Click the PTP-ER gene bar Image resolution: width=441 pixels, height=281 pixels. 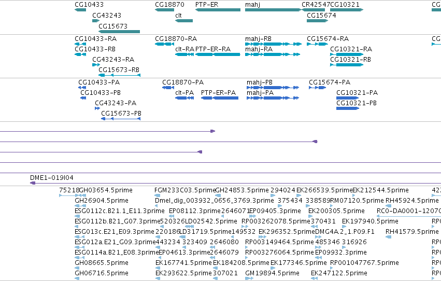[218, 10]
